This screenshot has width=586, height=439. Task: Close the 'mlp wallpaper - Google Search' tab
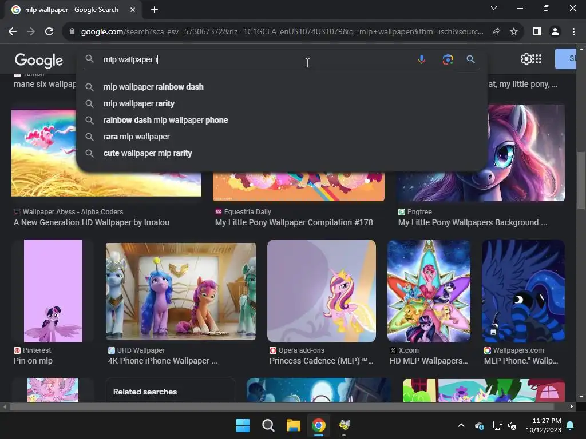tap(133, 10)
